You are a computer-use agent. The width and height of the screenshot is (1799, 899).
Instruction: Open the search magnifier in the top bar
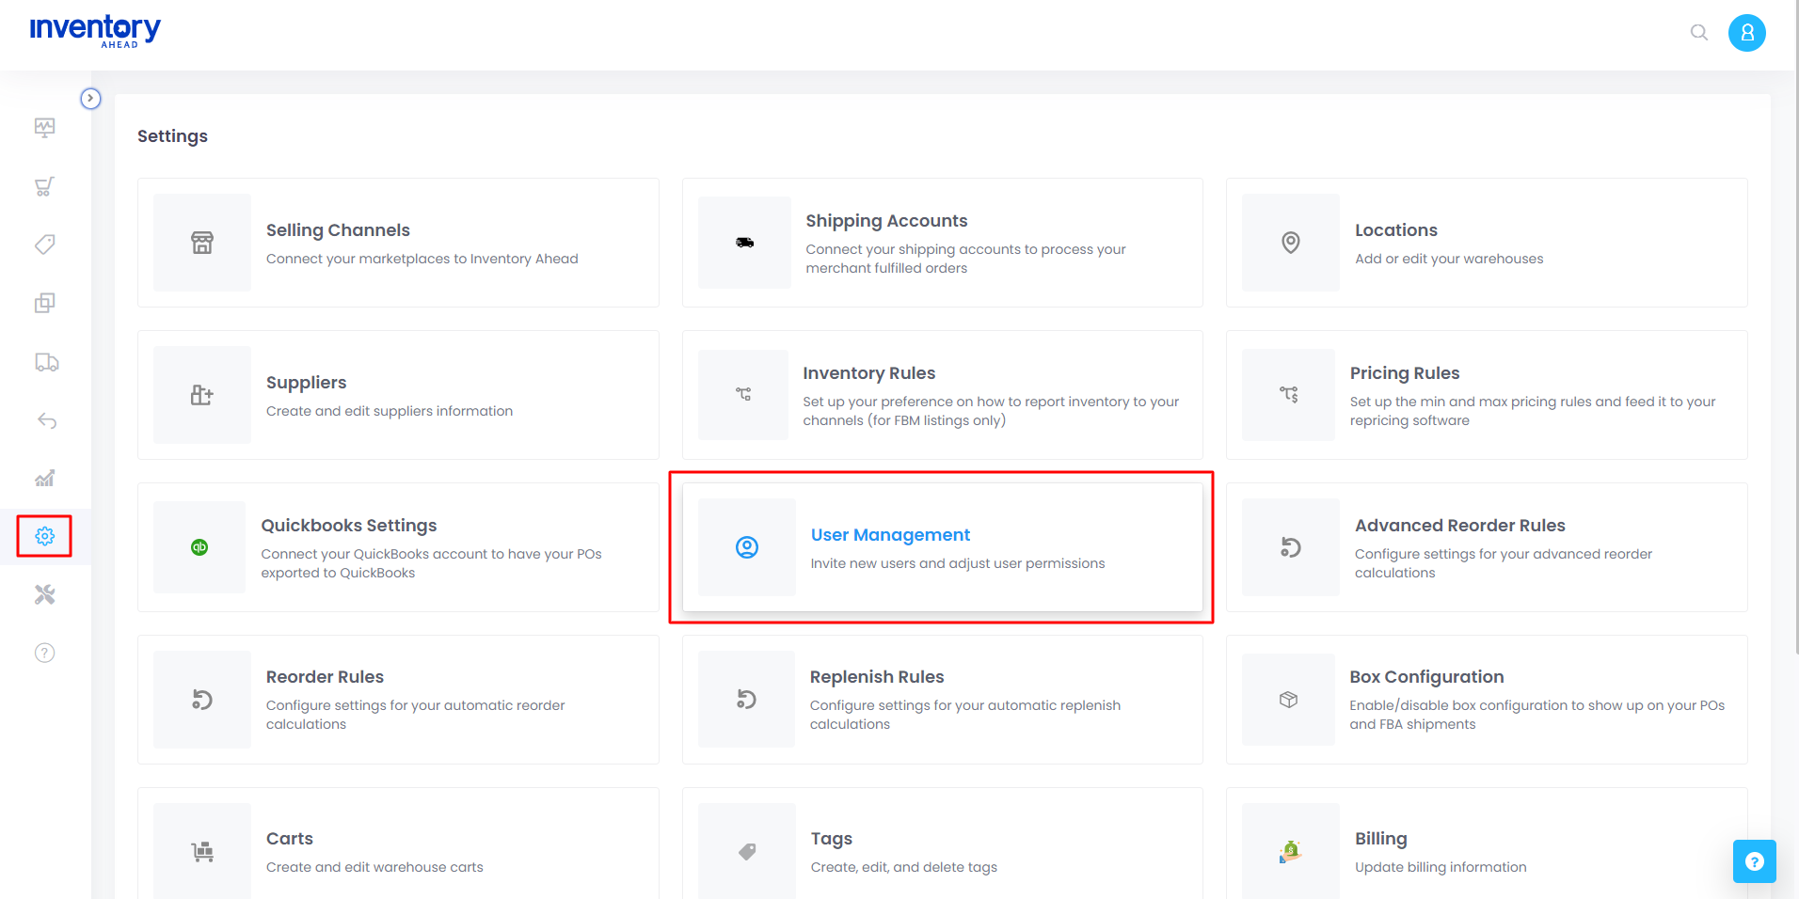[x=1699, y=32]
